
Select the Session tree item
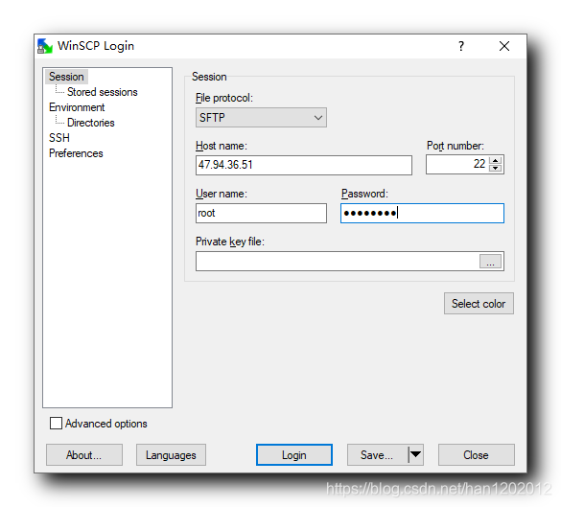(x=66, y=77)
